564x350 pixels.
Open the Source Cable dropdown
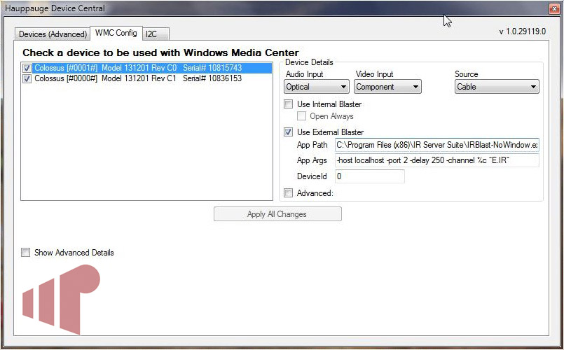coord(497,87)
